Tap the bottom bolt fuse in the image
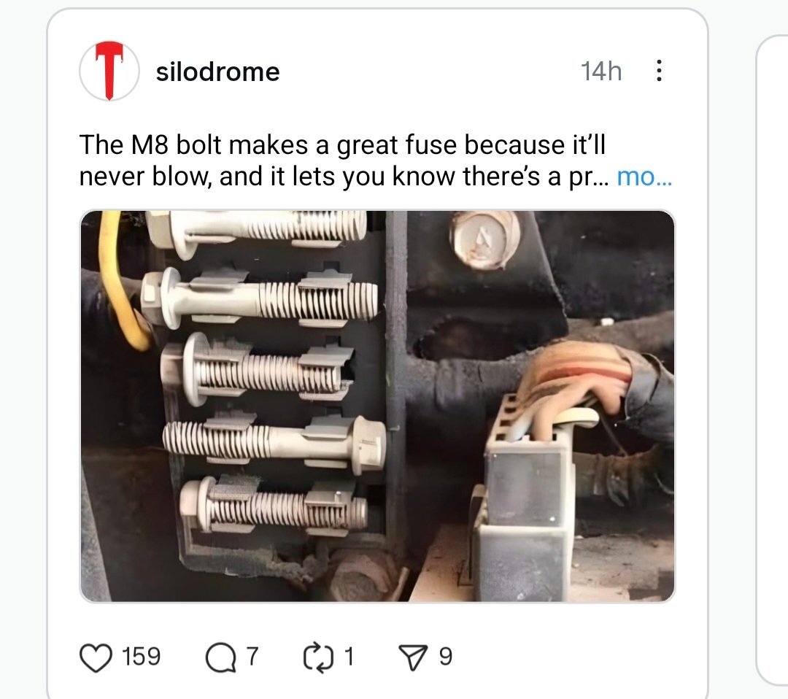 (274, 506)
